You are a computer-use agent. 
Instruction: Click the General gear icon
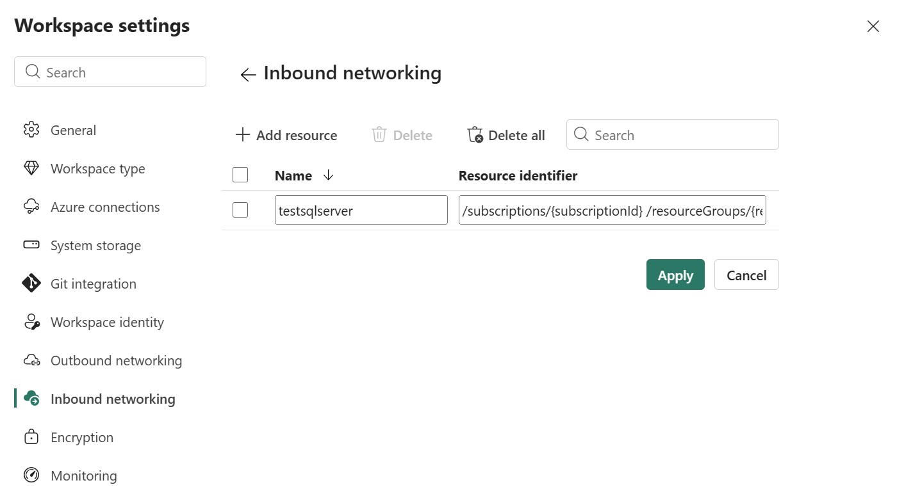coord(31,130)
